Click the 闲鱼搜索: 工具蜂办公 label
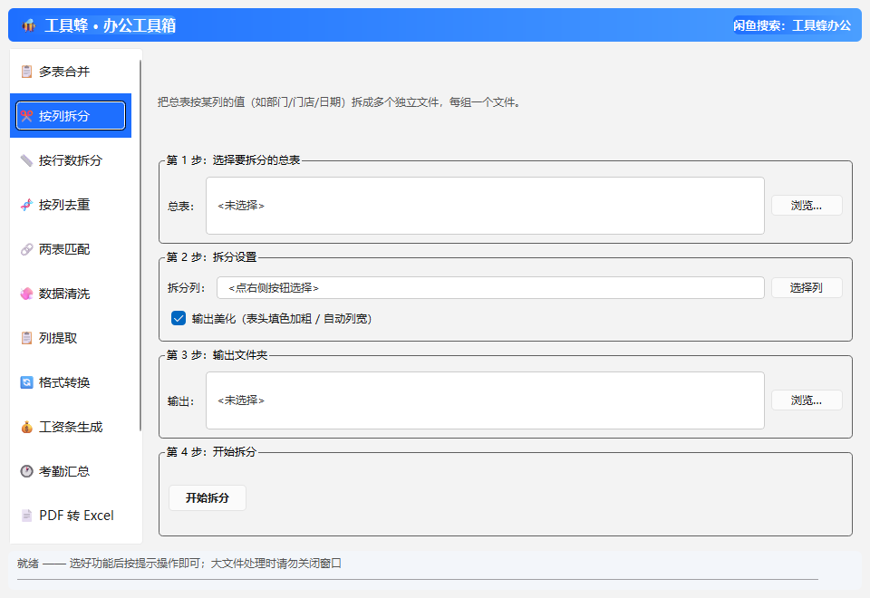870x598 pixels. point(792,25)
